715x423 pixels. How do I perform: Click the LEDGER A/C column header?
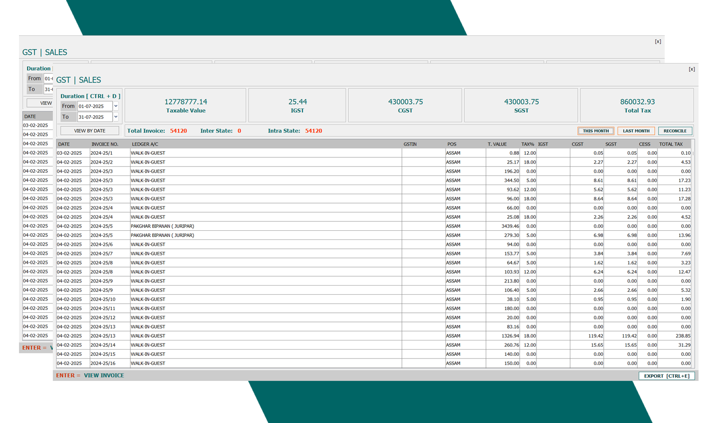(x=144, y=144)
